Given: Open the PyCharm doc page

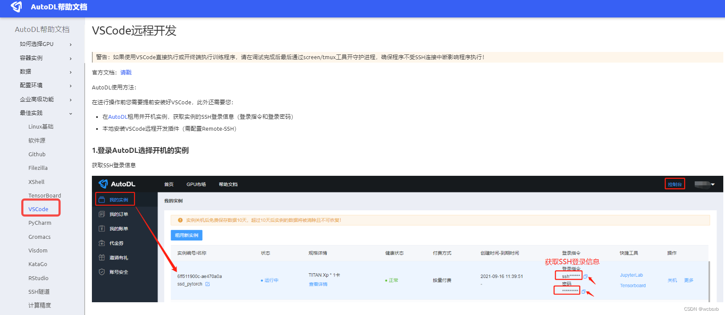Looking at the screenshot, I should coord(40,223).
